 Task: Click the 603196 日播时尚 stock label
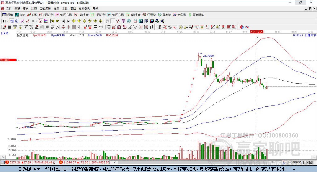coord(305,35)
